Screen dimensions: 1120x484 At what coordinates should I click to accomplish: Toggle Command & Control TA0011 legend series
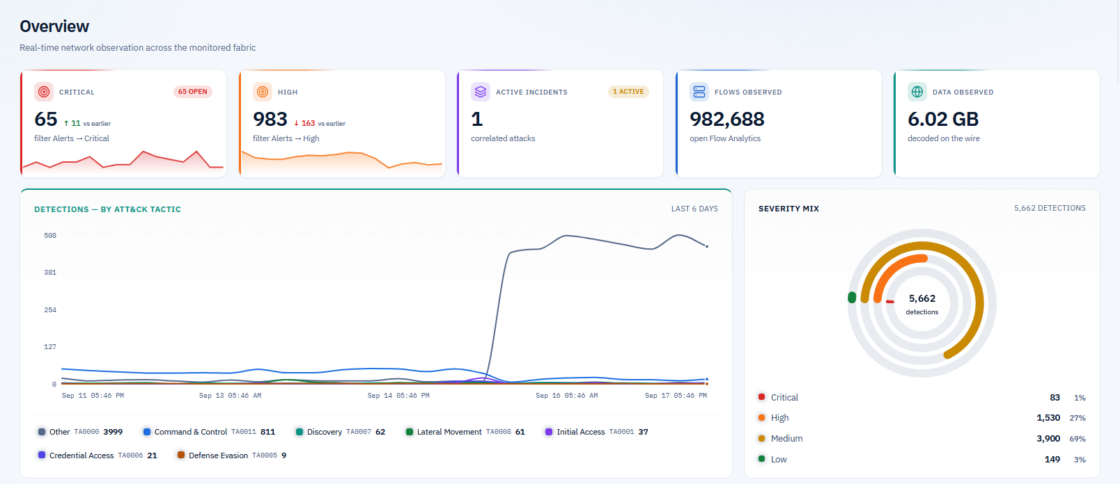[x=209, y=432]
